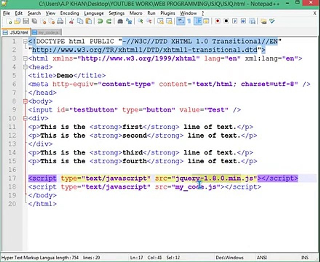Image resolution: width=320 pixels, height=262 pixels.
Task: Open the Settings menu
Action: tap(116, 13)
